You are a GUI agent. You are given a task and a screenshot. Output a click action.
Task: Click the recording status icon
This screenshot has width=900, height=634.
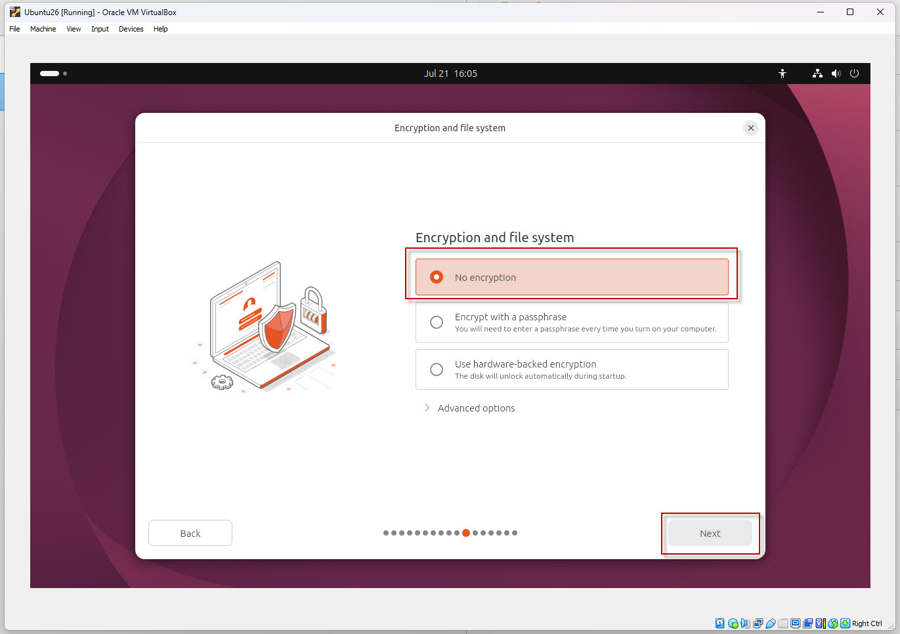pos(807,623)
